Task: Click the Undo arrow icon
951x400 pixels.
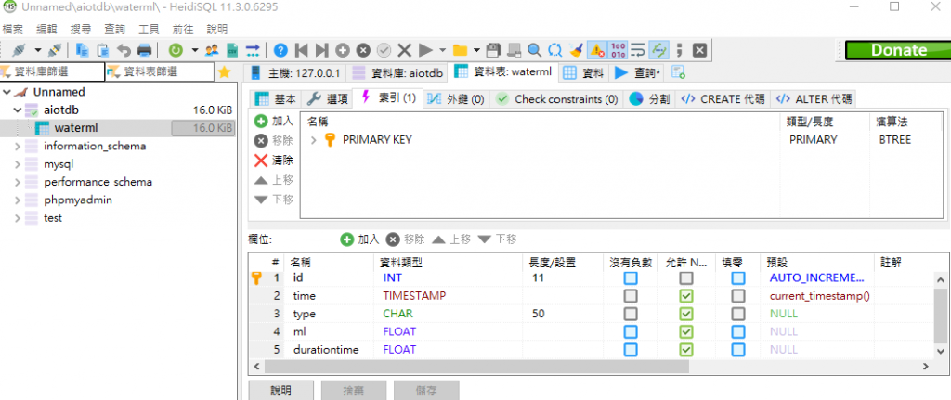Action: (x=124, y=50)
